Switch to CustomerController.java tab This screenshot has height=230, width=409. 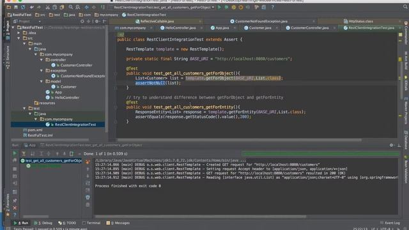[309, 27]
